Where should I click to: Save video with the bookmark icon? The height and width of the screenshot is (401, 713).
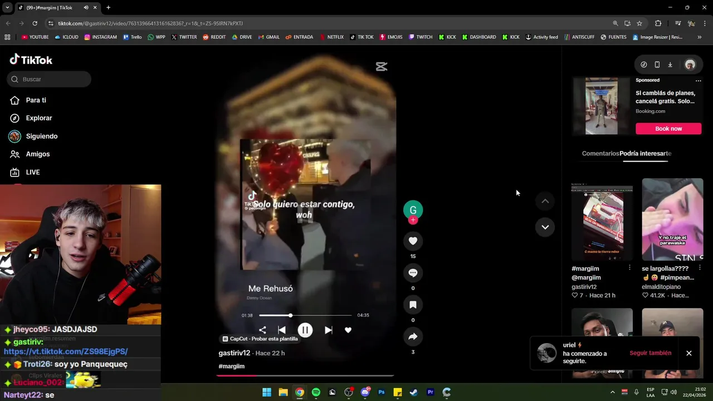click(x=413, y=305)
